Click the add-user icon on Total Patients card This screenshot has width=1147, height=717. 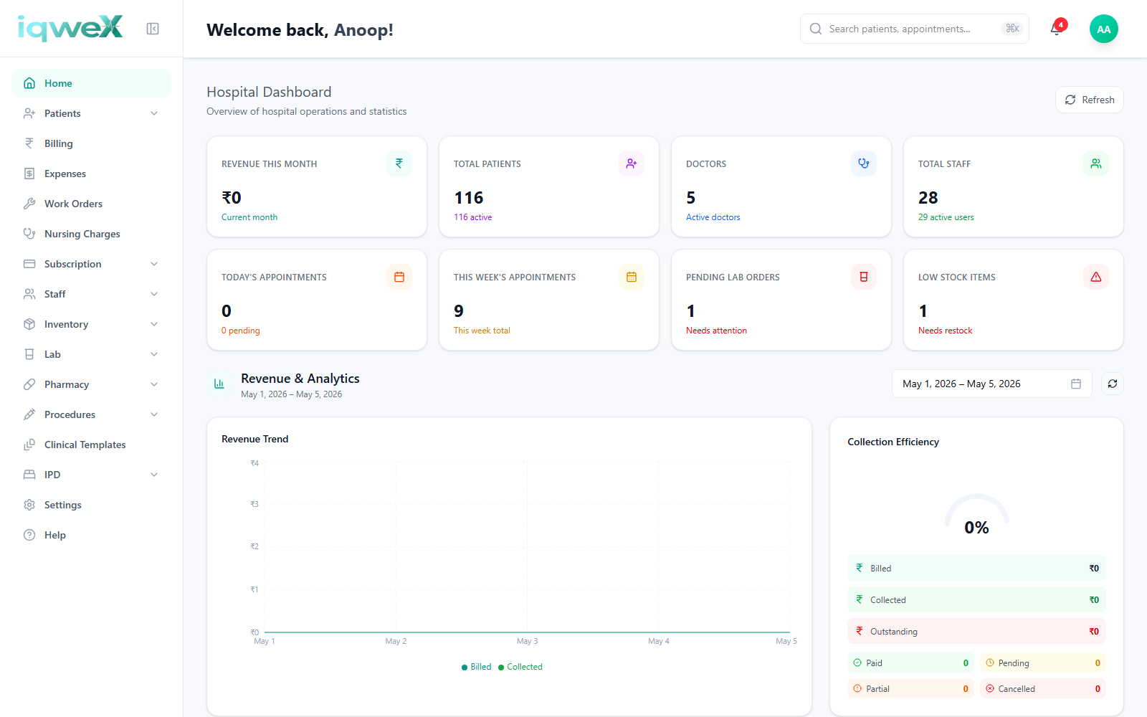pyautogui.click(x=632, y=163)
